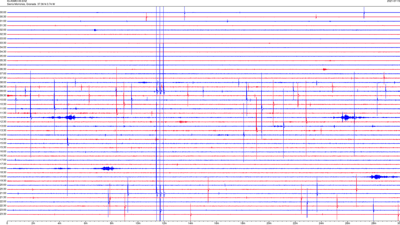Screen dimensions: 400x225
Task: Select the 15:30 trace time label
Action: 3,147
